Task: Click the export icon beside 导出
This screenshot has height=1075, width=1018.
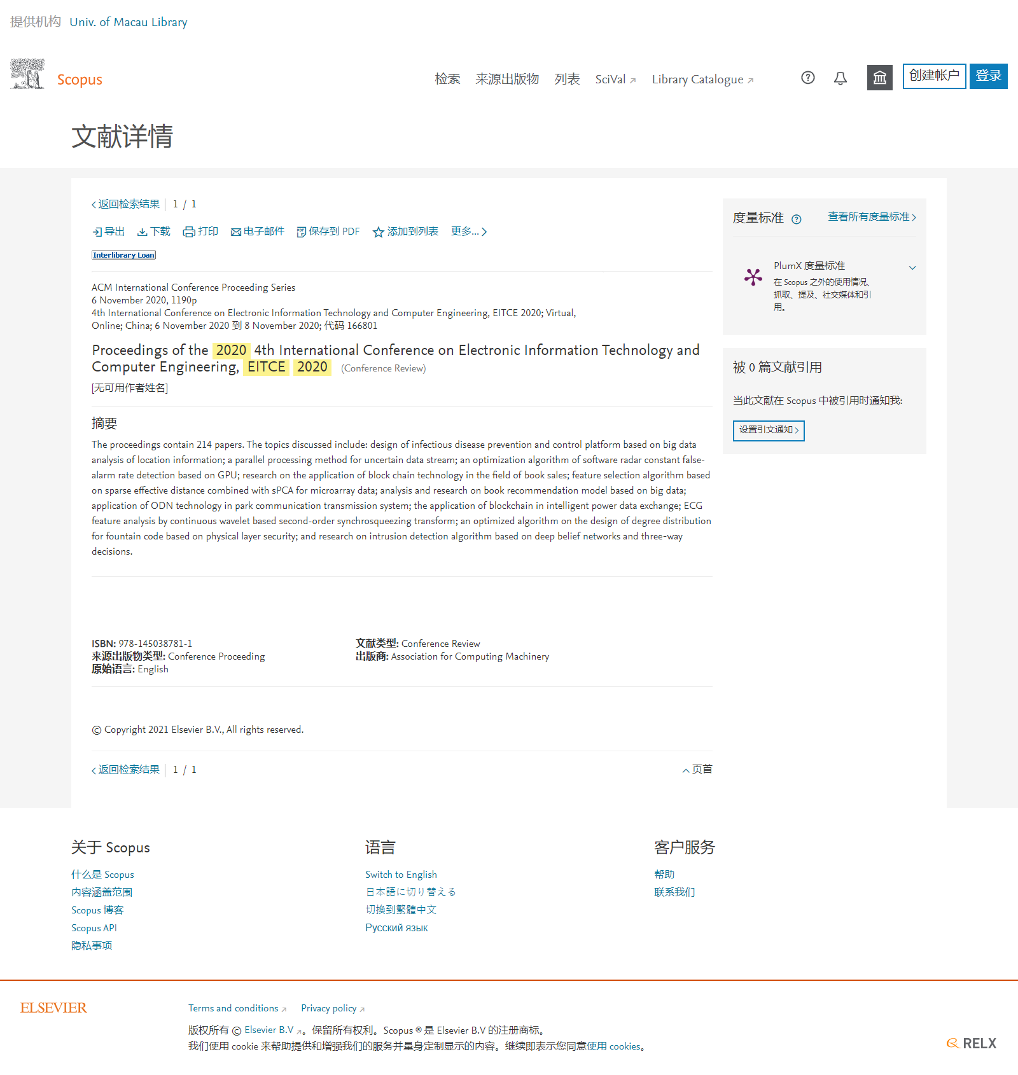Action: [97, 232]
